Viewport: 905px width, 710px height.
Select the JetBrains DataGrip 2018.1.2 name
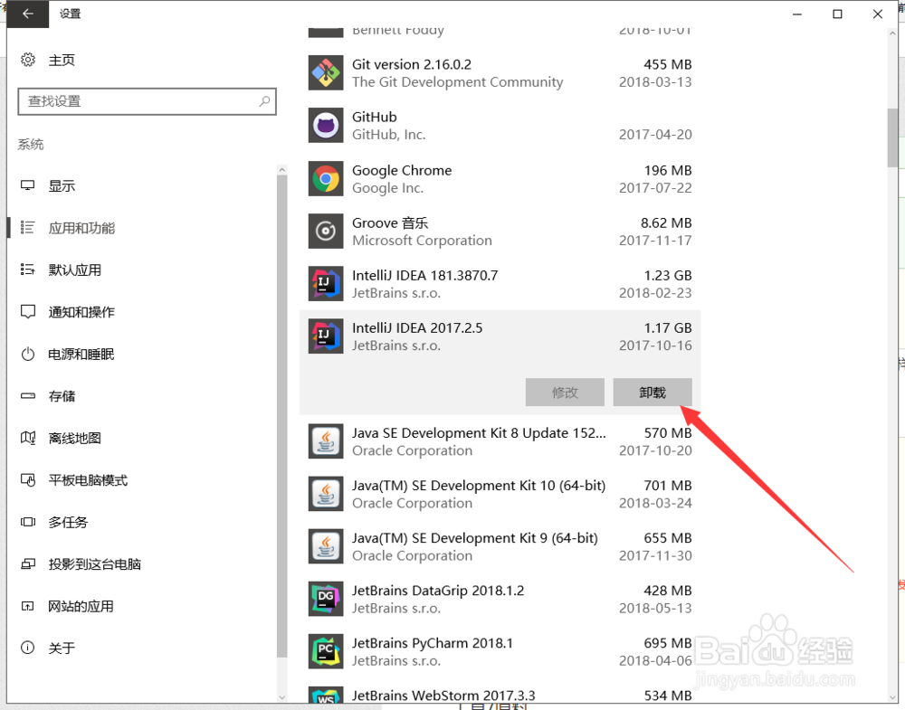438,590
